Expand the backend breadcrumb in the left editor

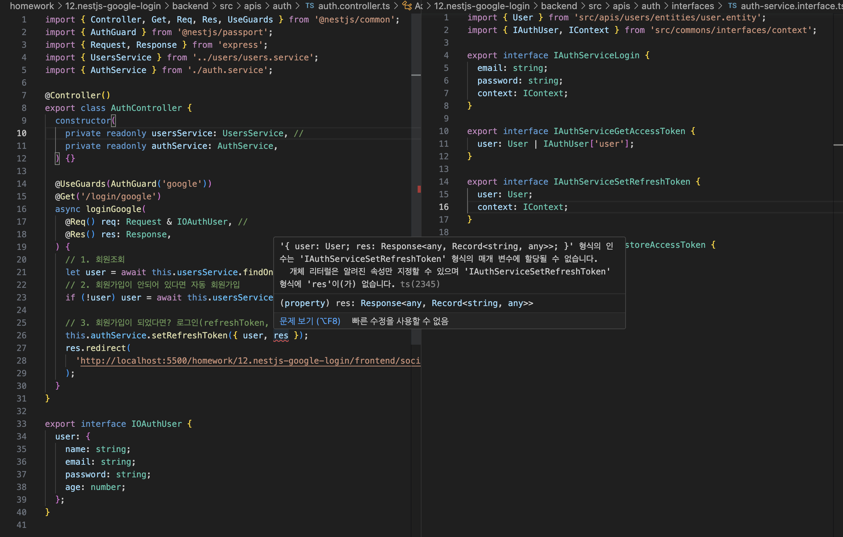[x=190, y=6]
